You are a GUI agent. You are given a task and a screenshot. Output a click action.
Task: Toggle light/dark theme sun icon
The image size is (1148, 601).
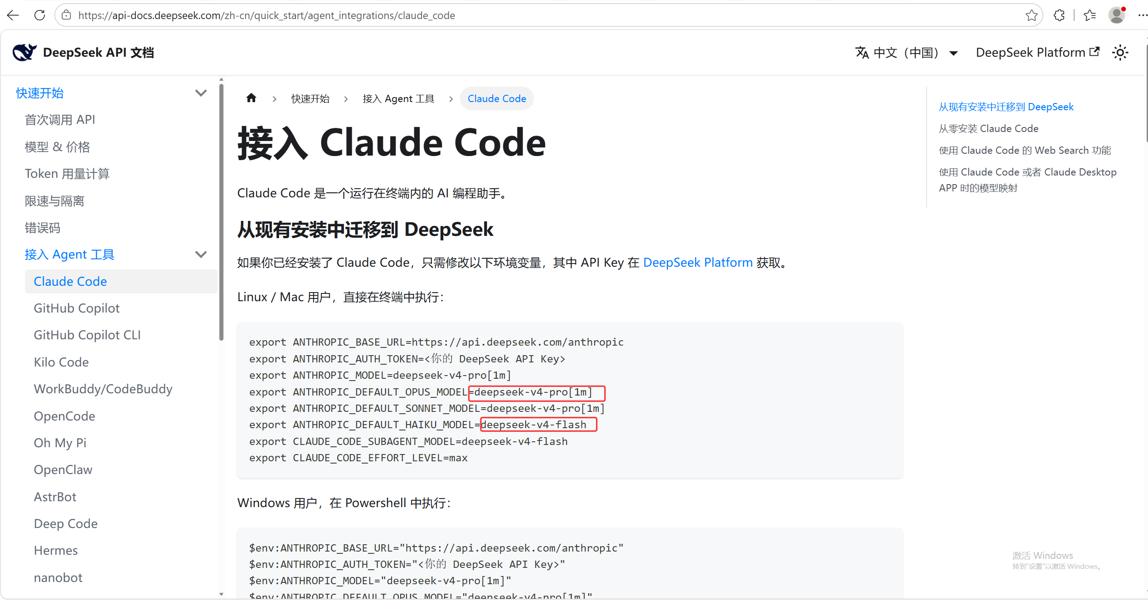point(1120,53)
